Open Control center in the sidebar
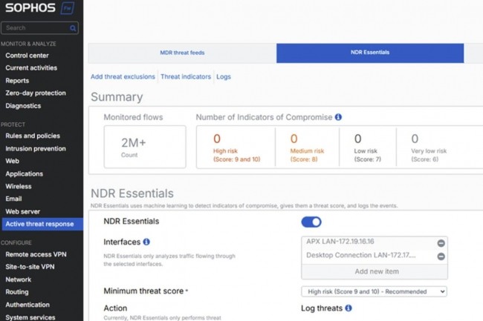The image size is (483, 321). [27, 56]
